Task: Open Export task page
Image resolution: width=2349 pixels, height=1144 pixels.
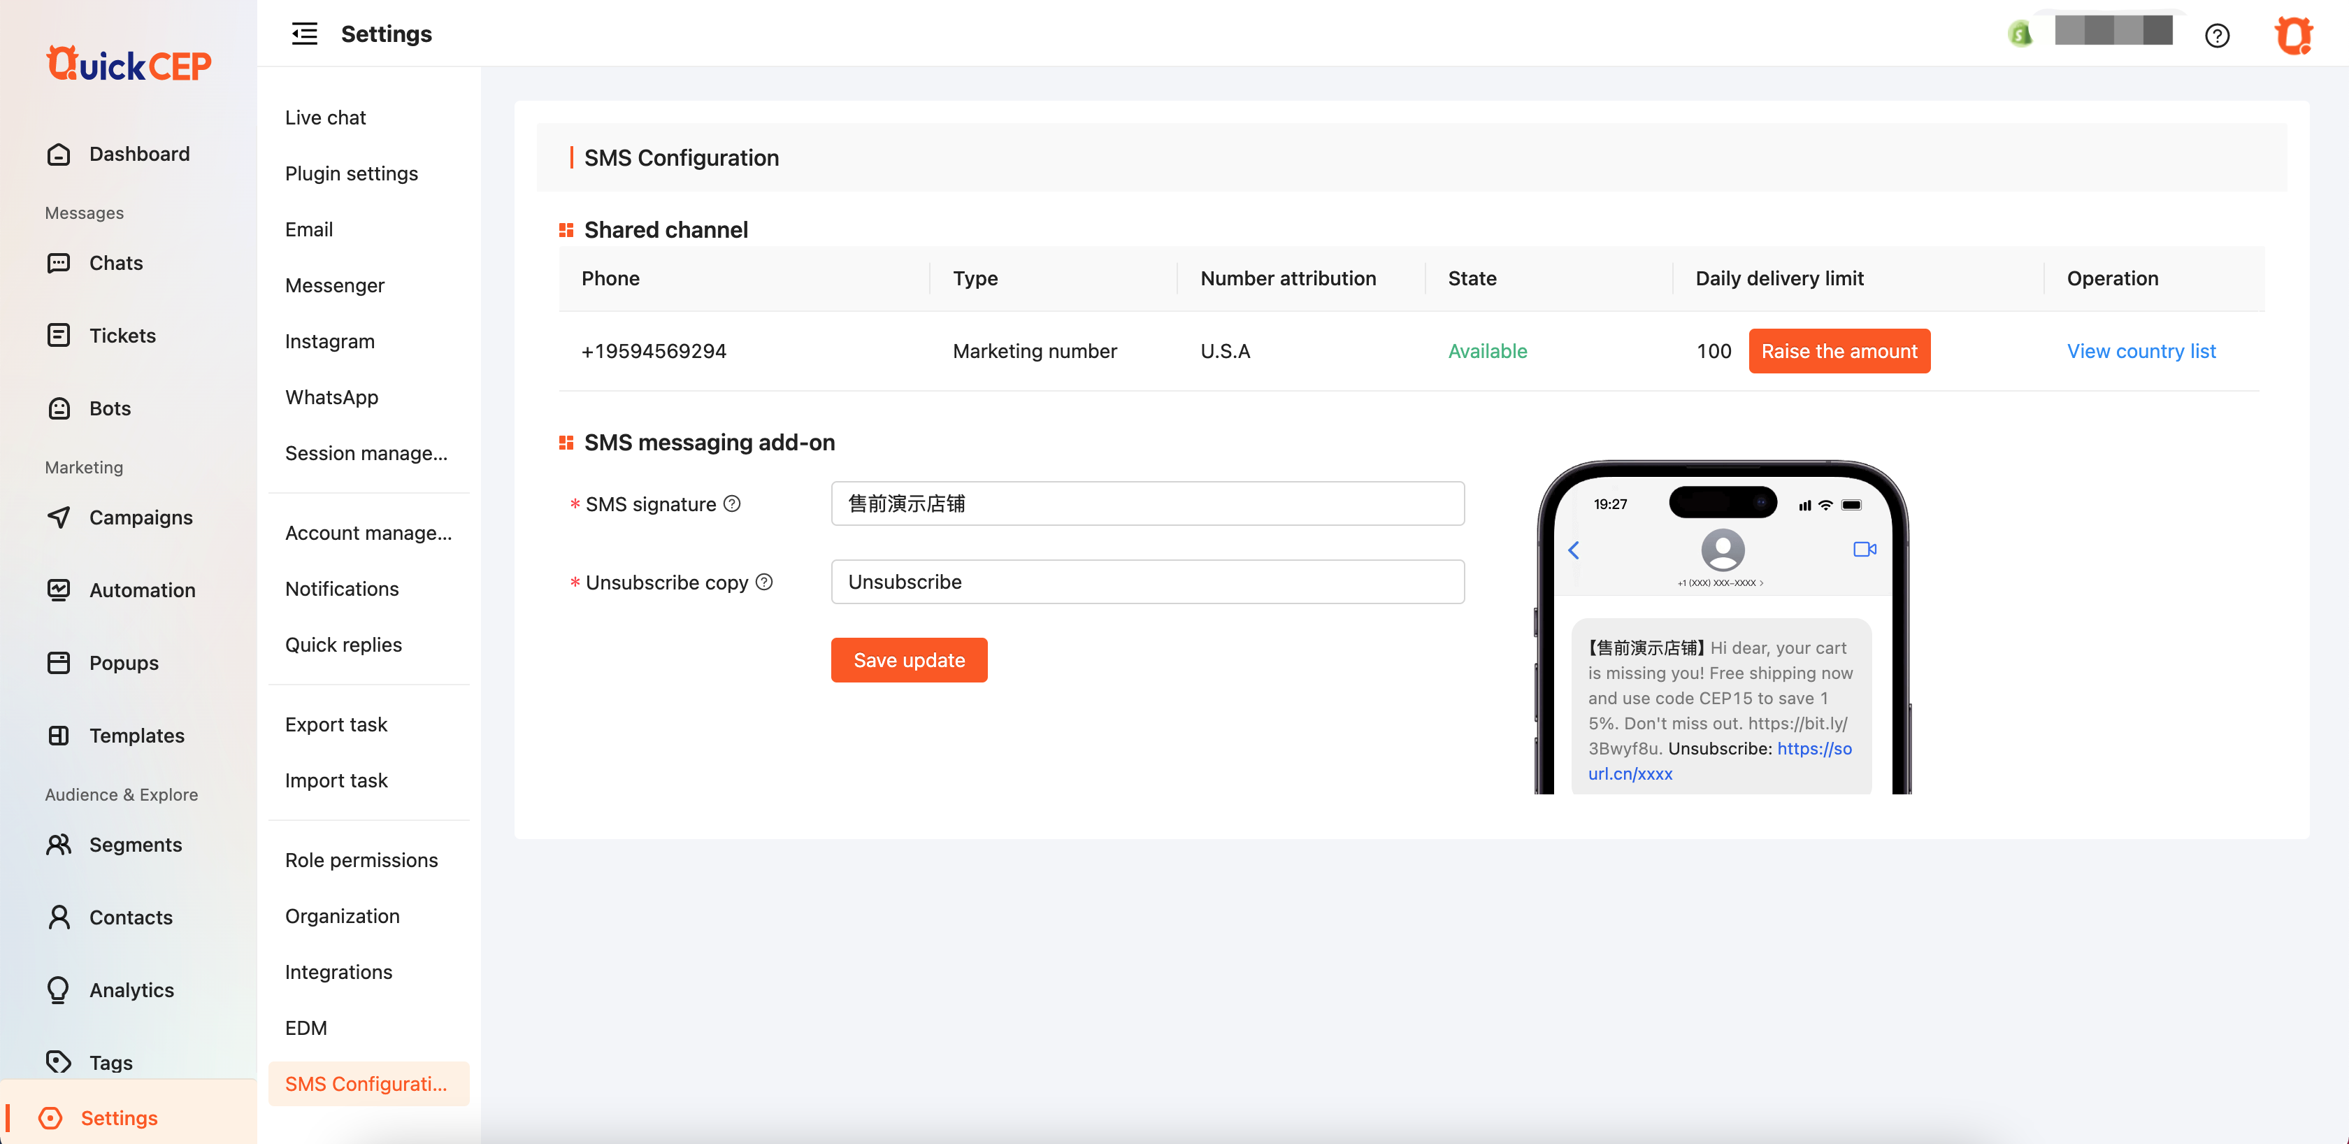Action: click(336, 724)
